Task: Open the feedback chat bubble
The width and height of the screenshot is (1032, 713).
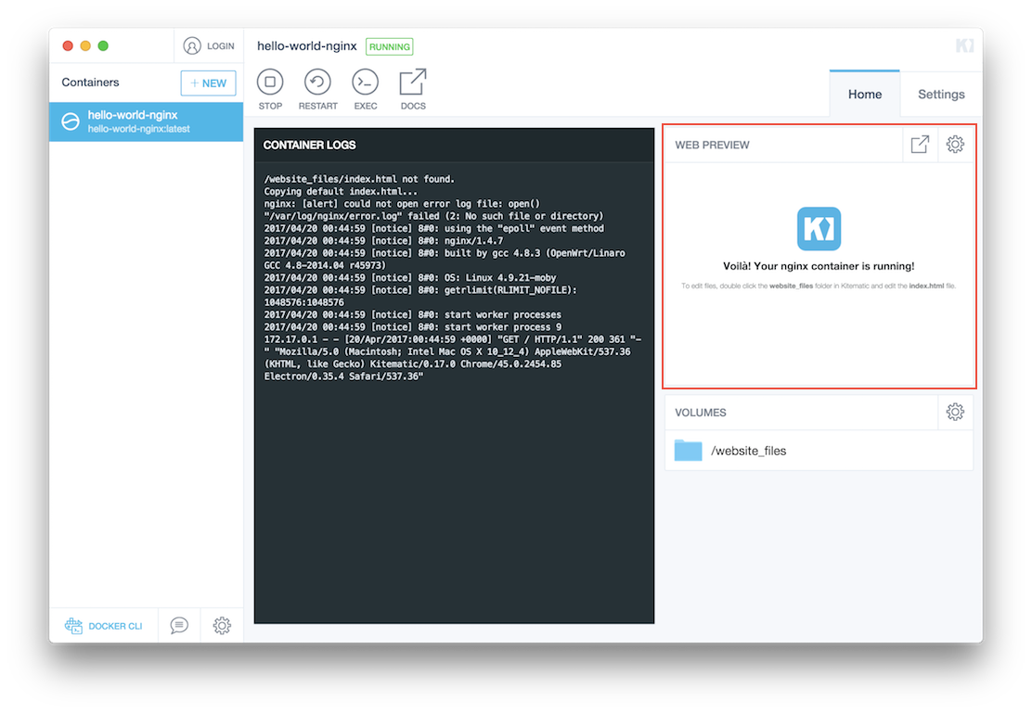Action: pos(178,626)
